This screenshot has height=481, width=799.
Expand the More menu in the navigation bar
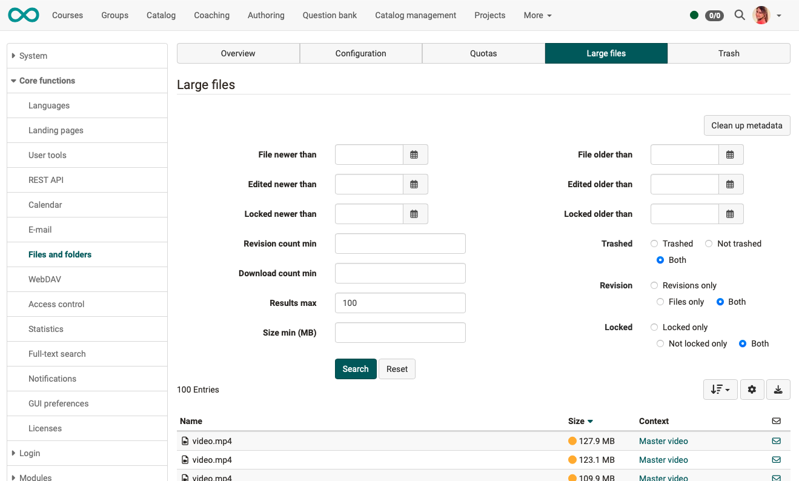pyautogui.click(x=537, y=15)
